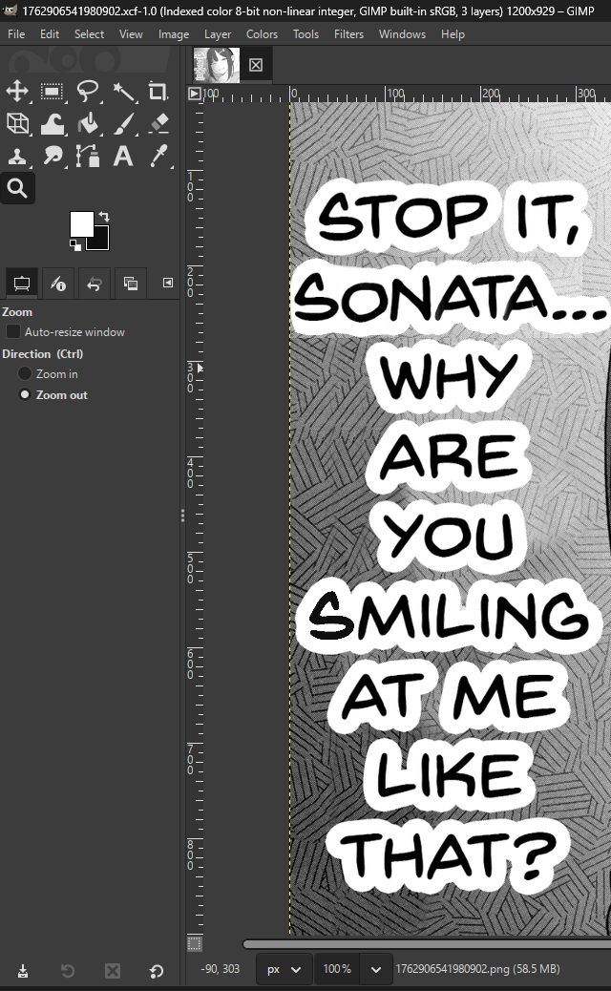611x991 pixels.
Task: Open the image menu ruler-corner button
Action: [195, 95]
